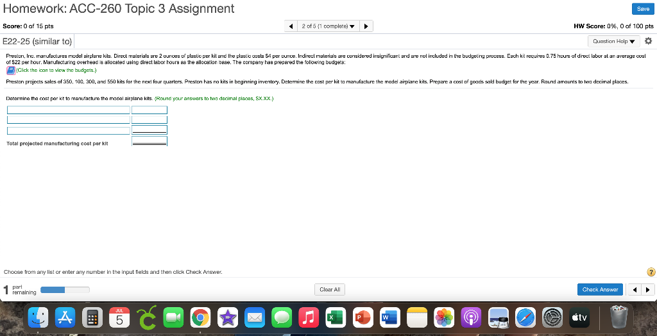Open iMovie star icon in dock

coord(228,317)
